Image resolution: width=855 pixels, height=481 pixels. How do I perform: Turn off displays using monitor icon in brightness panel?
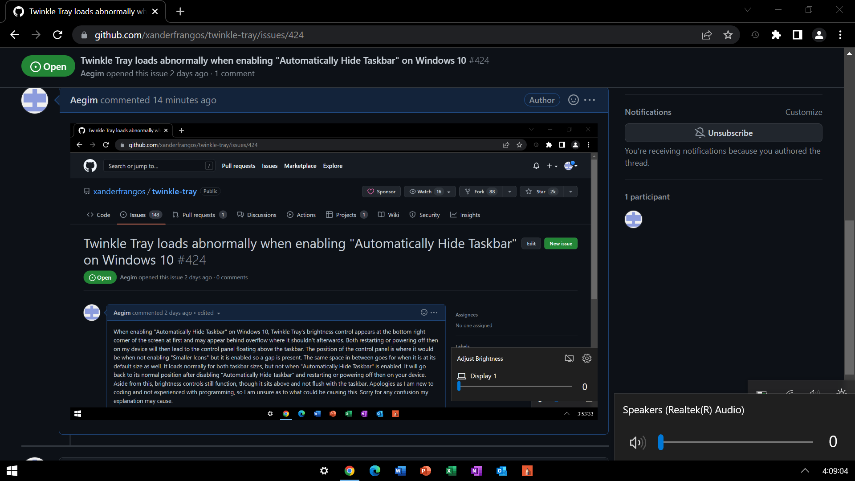click(569, 358)
